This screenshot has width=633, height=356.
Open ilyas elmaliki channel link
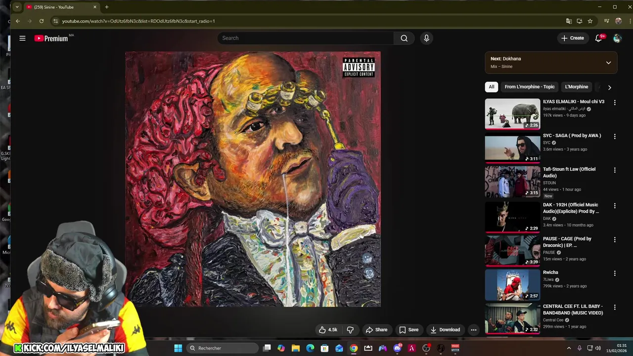click(564, 109)
